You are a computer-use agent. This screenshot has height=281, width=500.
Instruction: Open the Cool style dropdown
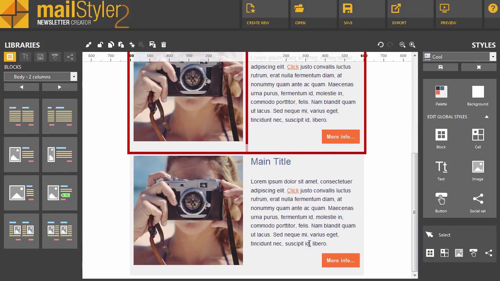[x=459, y=57]
